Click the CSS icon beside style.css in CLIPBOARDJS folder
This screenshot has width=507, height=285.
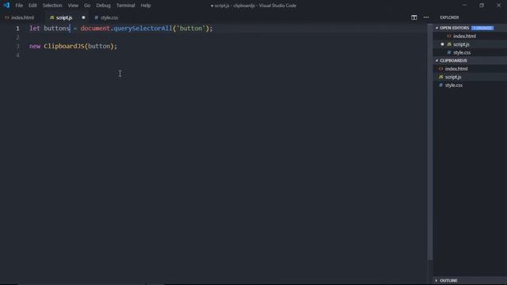point(440,85)
